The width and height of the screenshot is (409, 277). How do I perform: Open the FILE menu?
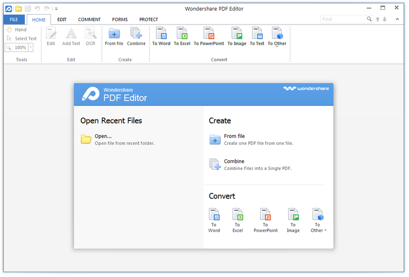point(14,19)
